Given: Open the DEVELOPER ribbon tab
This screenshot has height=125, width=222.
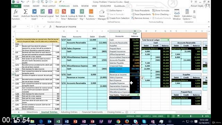Looking at the screenshot, I should [x=105, y=6].
